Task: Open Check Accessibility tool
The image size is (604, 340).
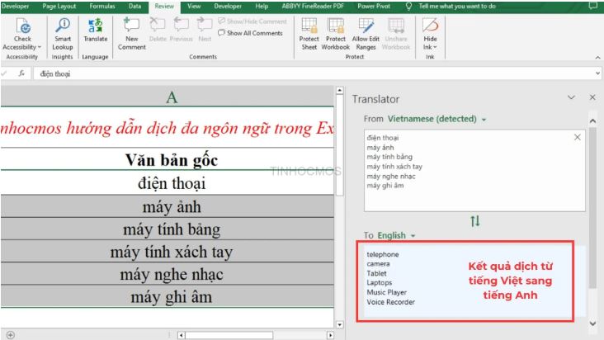Action: pos(22,35)
